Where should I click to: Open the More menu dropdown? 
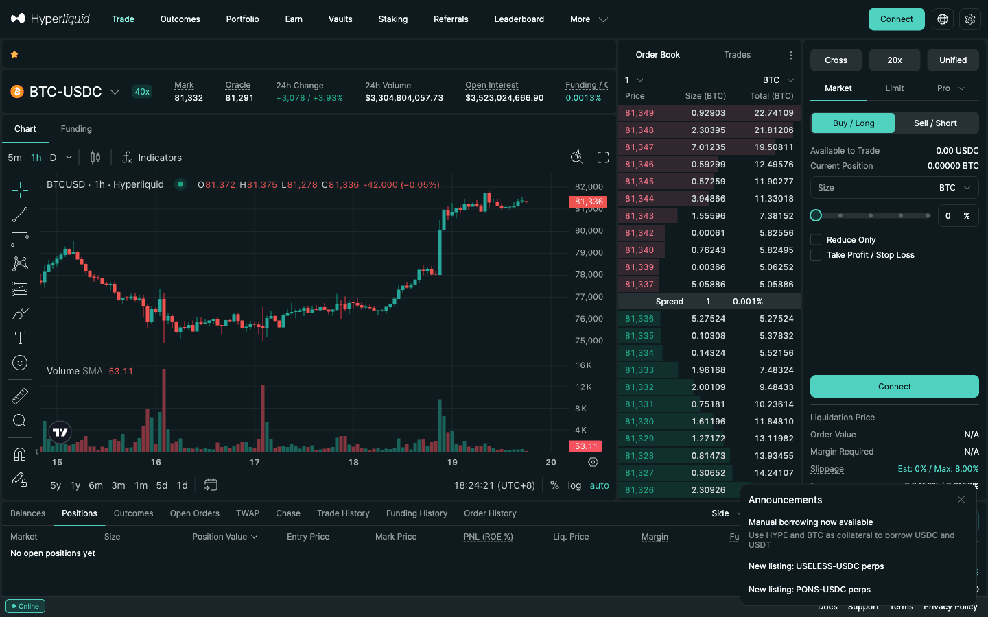click(x=589, y=19)
